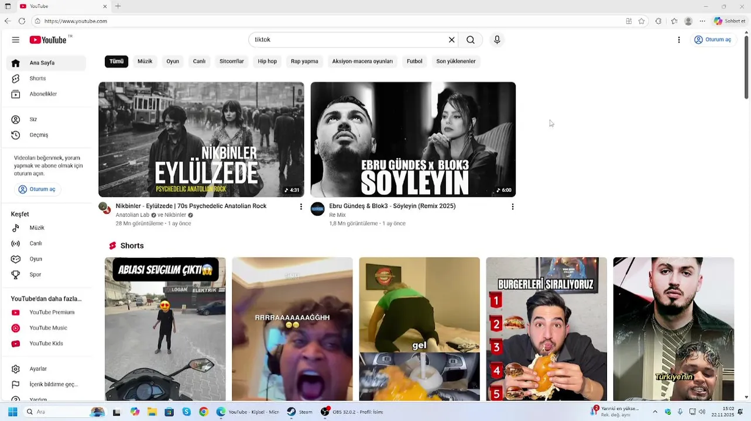Select the Aksiyon-macera oyunları chip
This screenshot has height=421, width=751.
coord(362,61)
